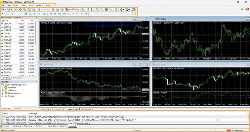This screenshot has width=250, height=132.
Task: Open the Charts menu
Action: coord(24,5)
